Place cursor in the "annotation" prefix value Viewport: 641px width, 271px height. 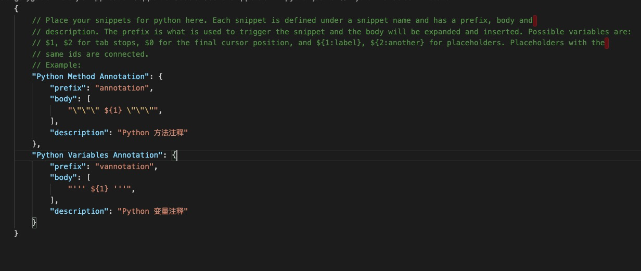coord(122,88)
